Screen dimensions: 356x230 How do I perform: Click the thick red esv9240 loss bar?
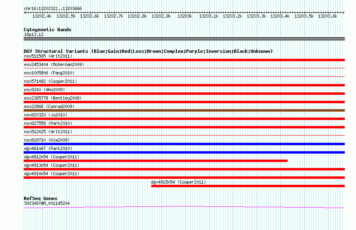(x=184, y=94)
